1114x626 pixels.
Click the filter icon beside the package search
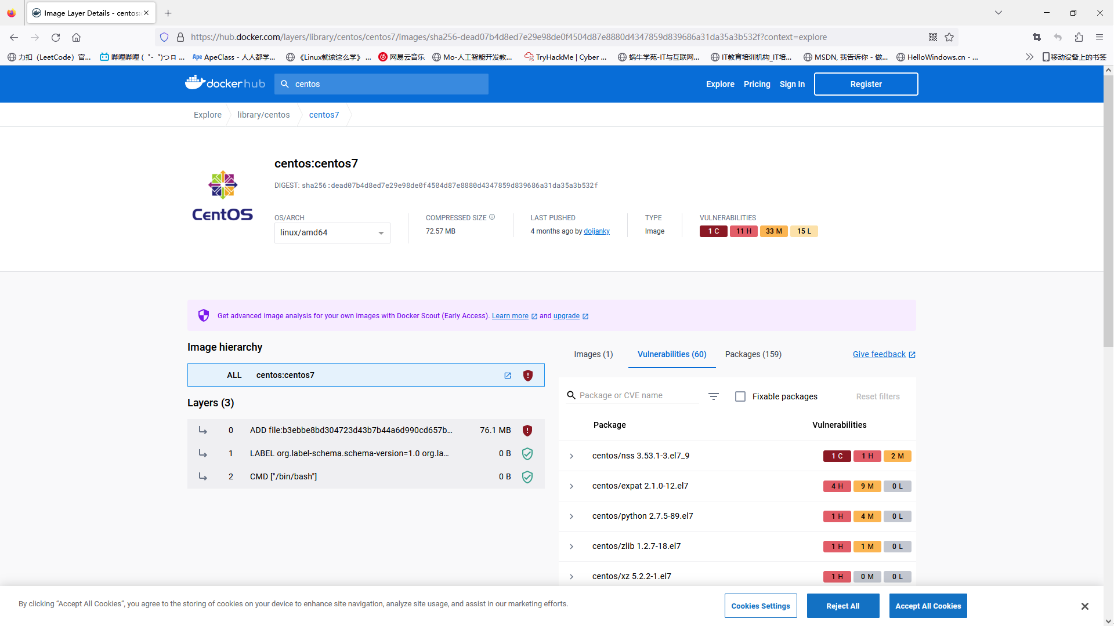point(714,396)
